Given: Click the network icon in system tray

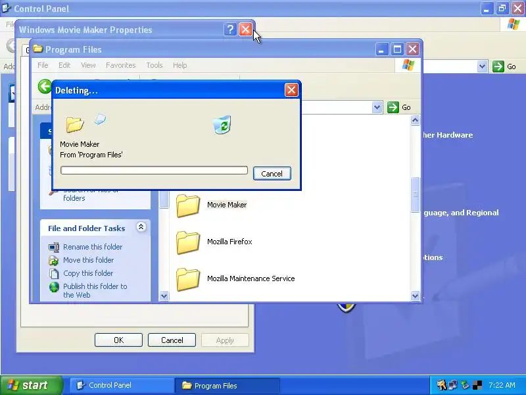Looking at the screenshot, I should coord(452,384).
